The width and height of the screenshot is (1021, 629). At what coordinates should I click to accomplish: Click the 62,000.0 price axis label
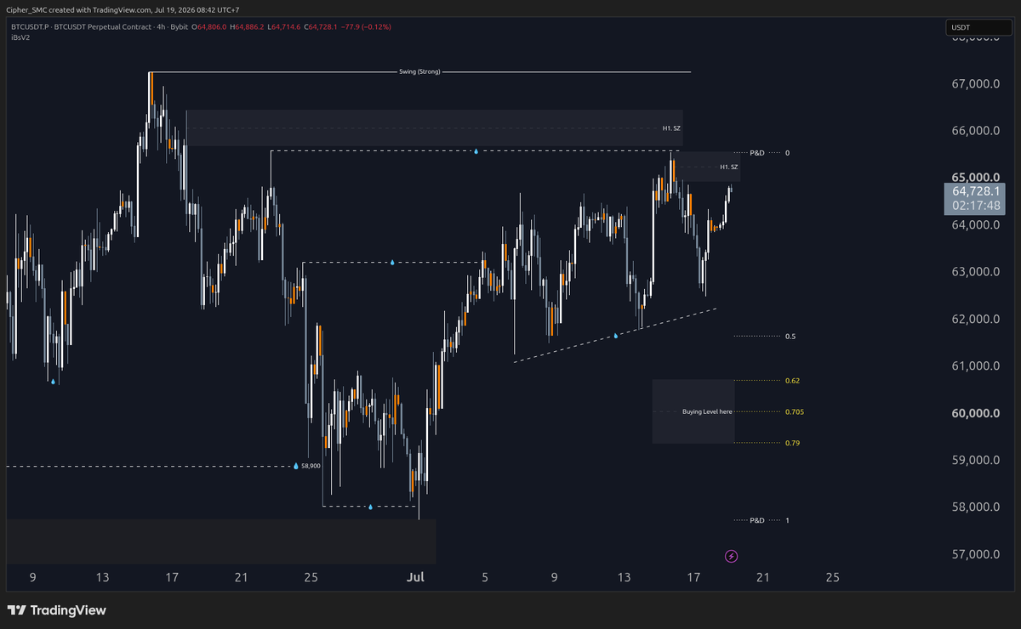[x=975, y=320]
